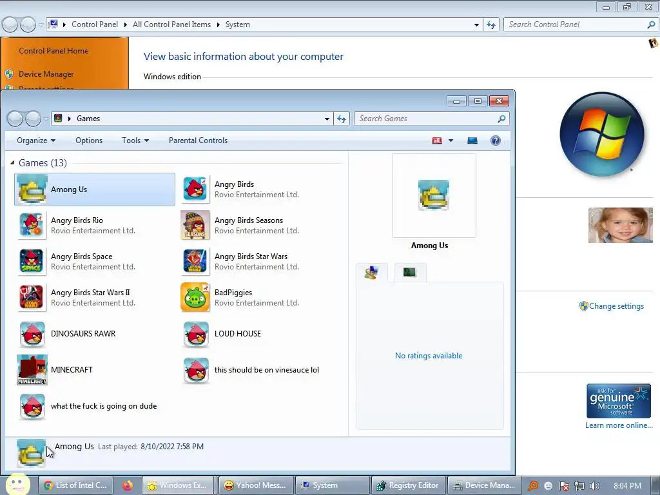Click Options in the Games toolbar
The width and height of the screenshot is (660, 495).
coord(89,141)
